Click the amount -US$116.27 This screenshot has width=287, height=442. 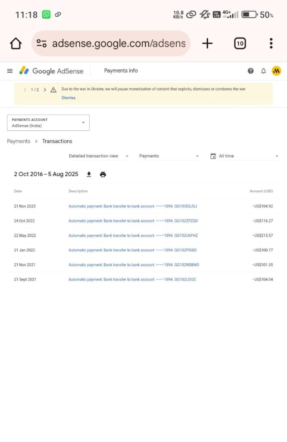click(262, 221)
